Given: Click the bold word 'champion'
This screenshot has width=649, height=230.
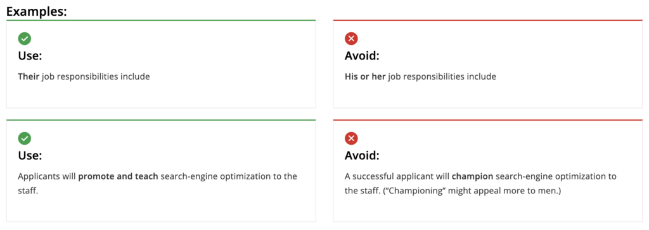Looking at the screenshot, I should tap(472, 176).
